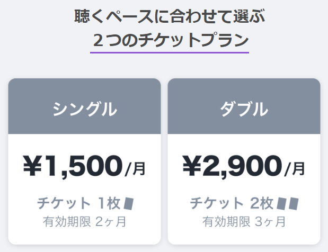Image resolution: width=328 pixels, height=252 pixels.
Task: Click the ¥1,500/月 price
Action: 84,167
